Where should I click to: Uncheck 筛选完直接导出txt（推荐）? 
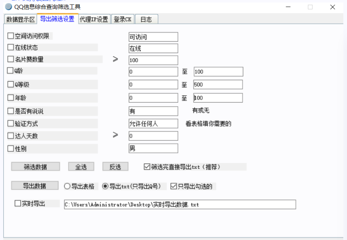[147, 167]
